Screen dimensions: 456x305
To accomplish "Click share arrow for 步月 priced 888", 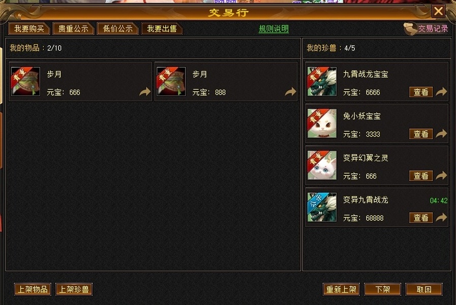I will pyautogui.click(x=290, y=92).
